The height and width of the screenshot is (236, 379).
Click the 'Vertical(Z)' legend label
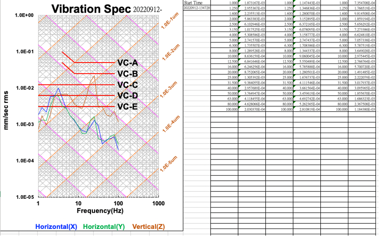(148, 226)
